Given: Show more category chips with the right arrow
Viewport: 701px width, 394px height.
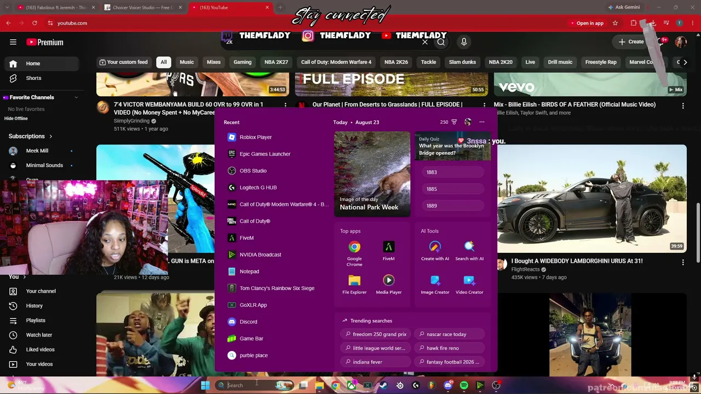Looking at the screenshot, I should point(685,62).
